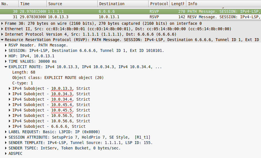This screenshot has height=158, width=261.
Task: Sort by the Protocol column header
Action: tap(159, 4)
